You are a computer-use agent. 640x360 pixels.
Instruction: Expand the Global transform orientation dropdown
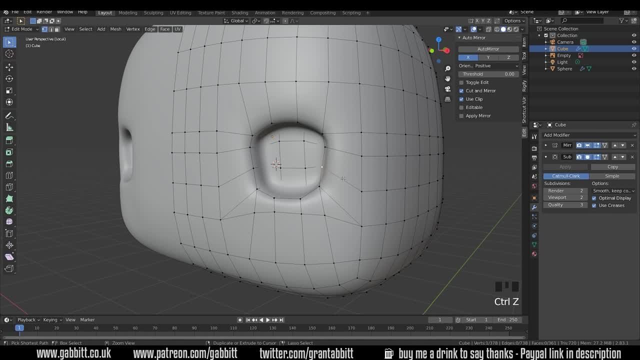pos(237,21)
